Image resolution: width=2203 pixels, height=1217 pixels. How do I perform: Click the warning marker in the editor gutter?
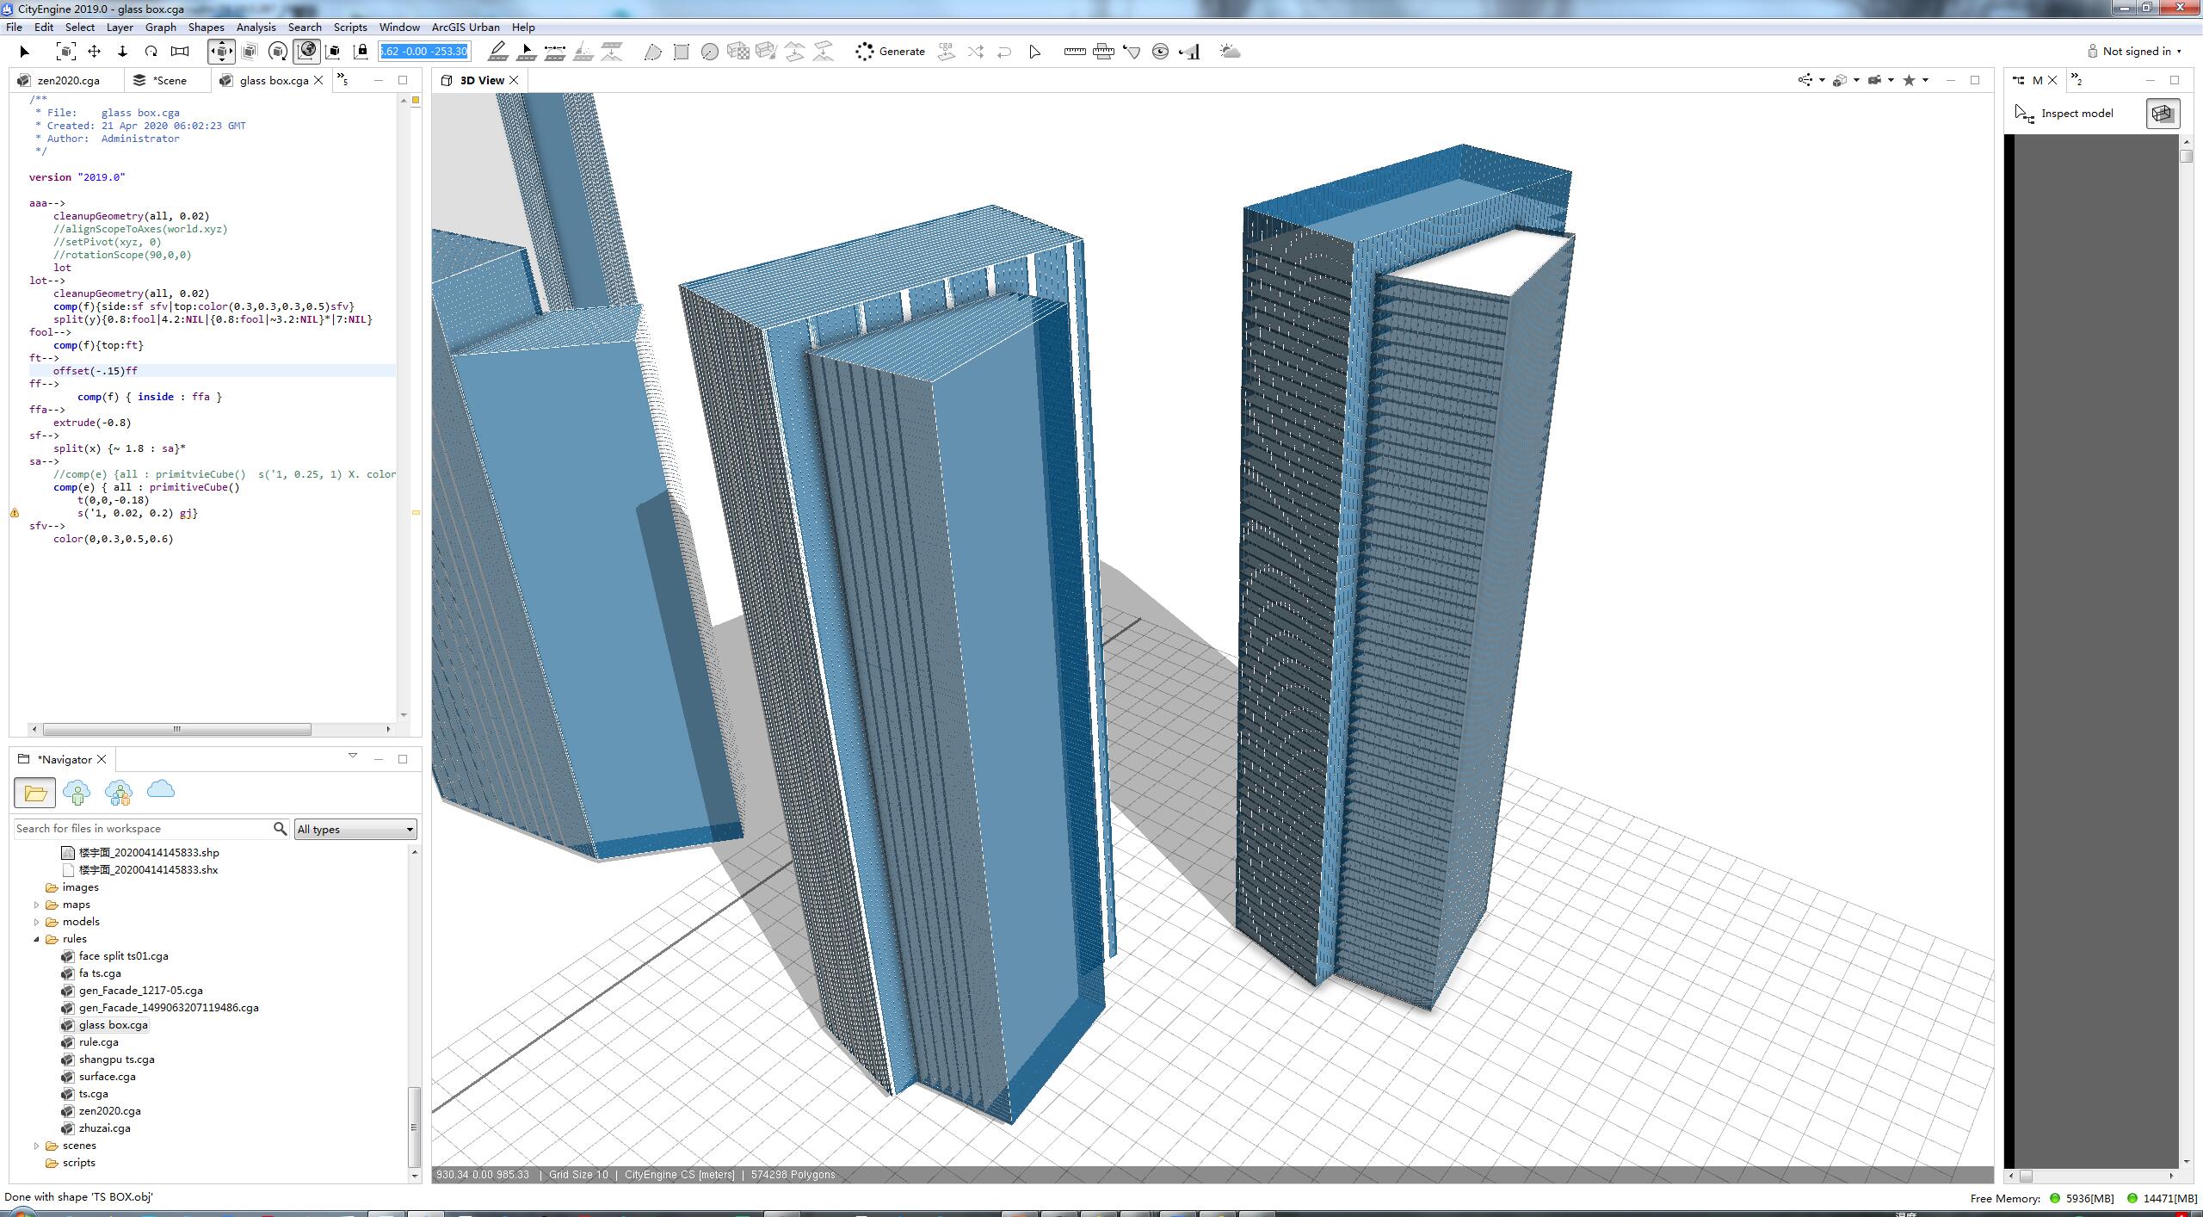click(x=15, y=513)
